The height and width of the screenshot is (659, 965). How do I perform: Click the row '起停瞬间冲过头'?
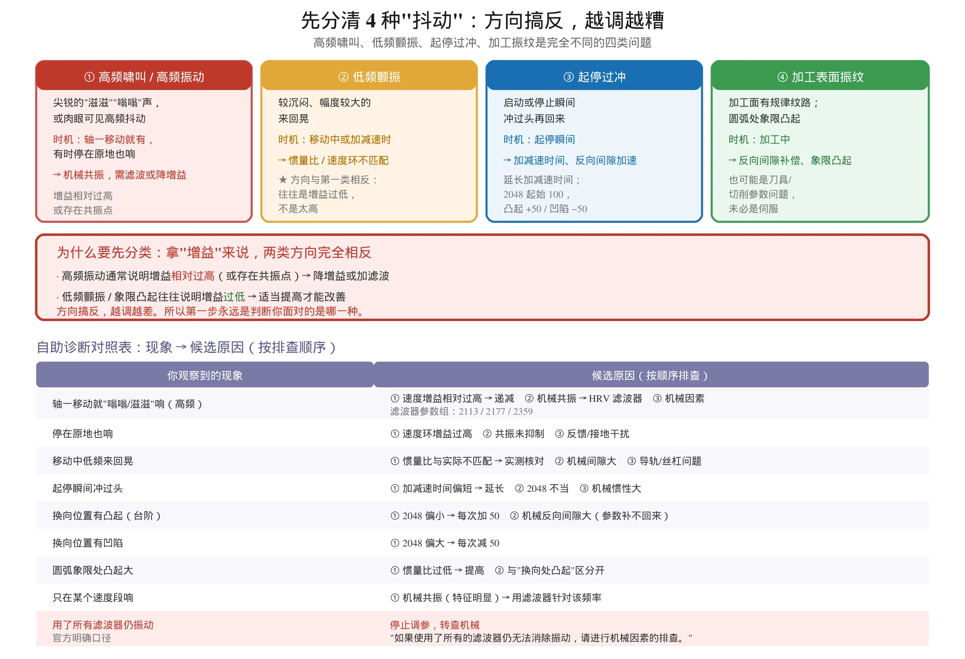pyautogui.click(x=482, y=489)
